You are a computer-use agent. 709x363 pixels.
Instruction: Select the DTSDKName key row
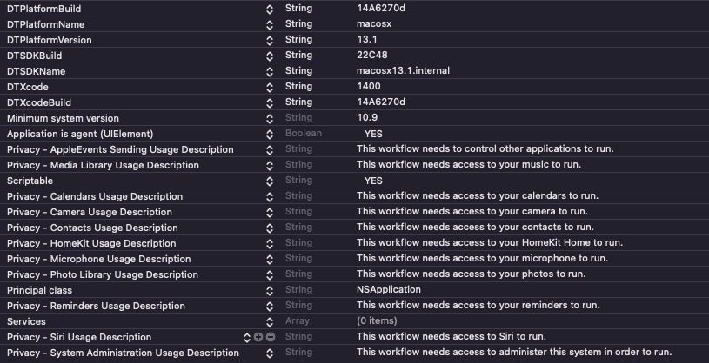pos(37,71)
